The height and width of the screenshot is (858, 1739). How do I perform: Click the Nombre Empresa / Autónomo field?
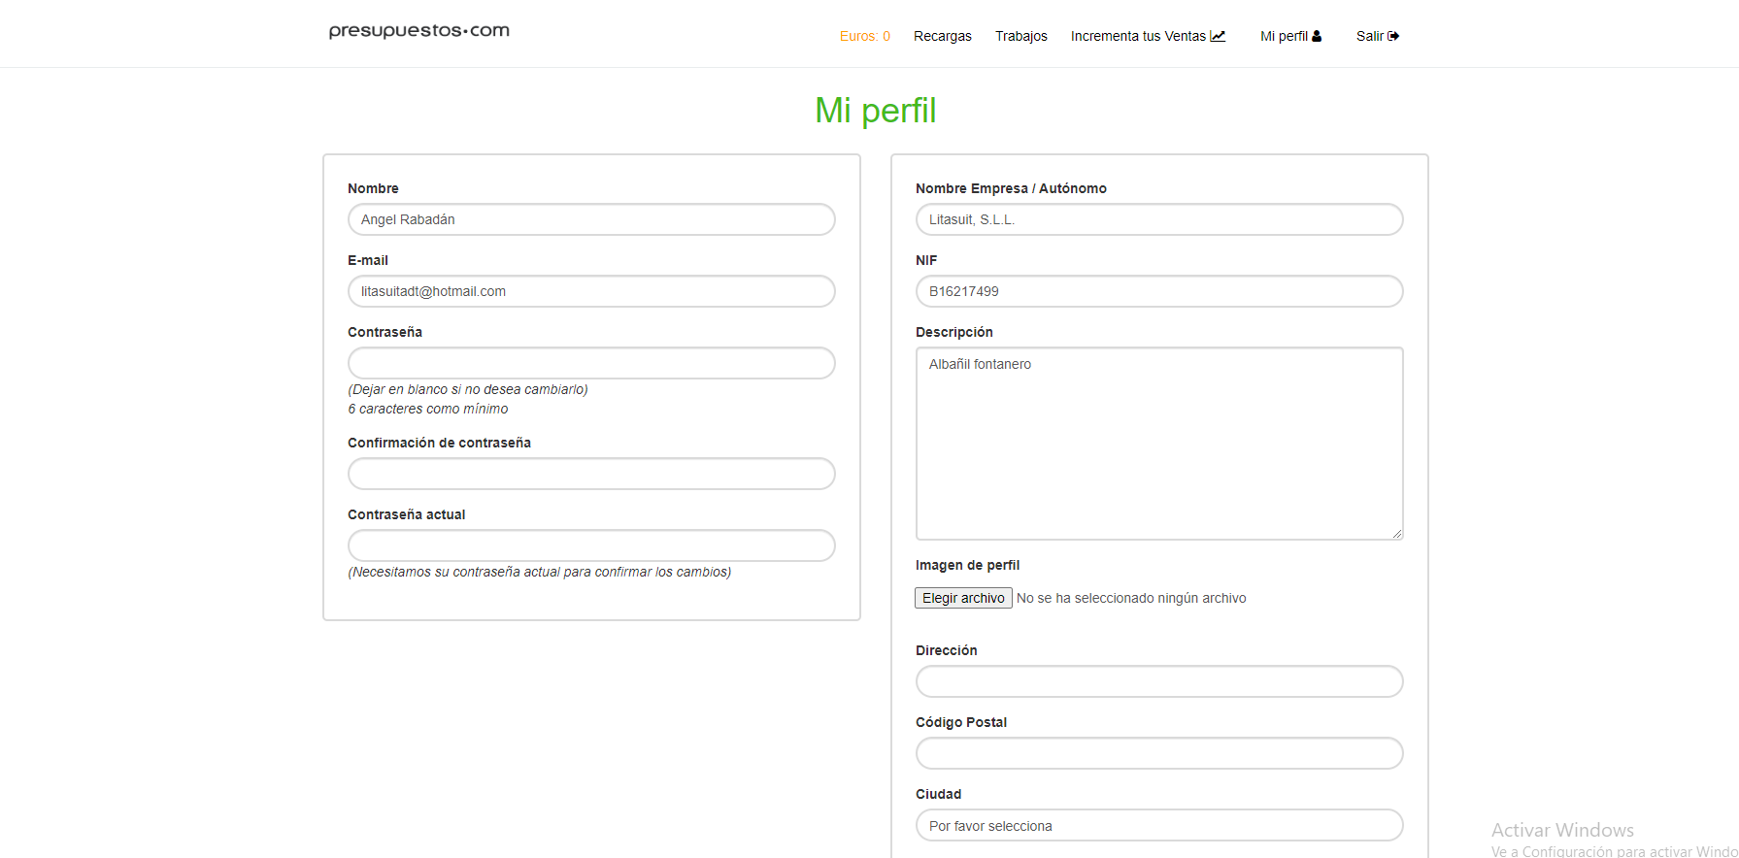click(x=1158, y=219)
